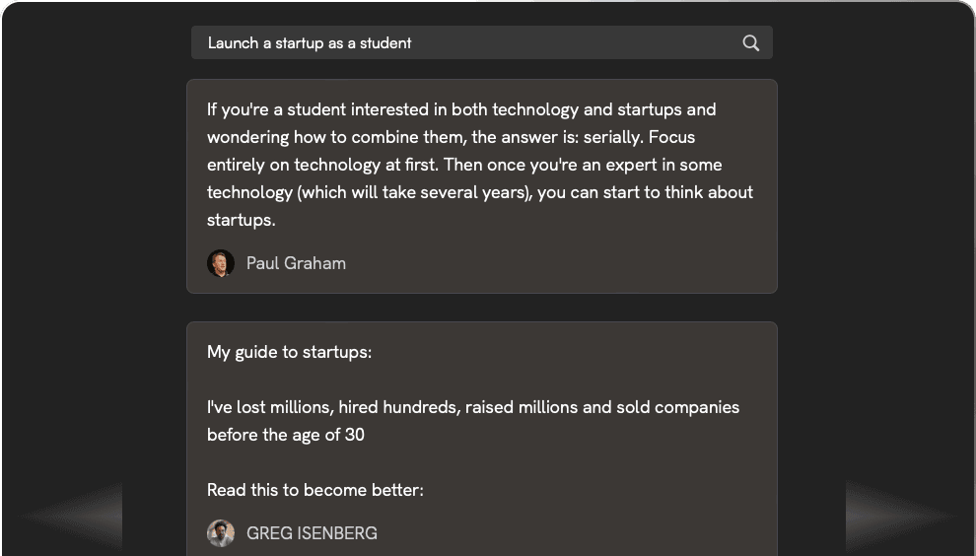Select the 'My guide to startups:' line
Screen dimensions: 976x556
(x=290, y=352)
